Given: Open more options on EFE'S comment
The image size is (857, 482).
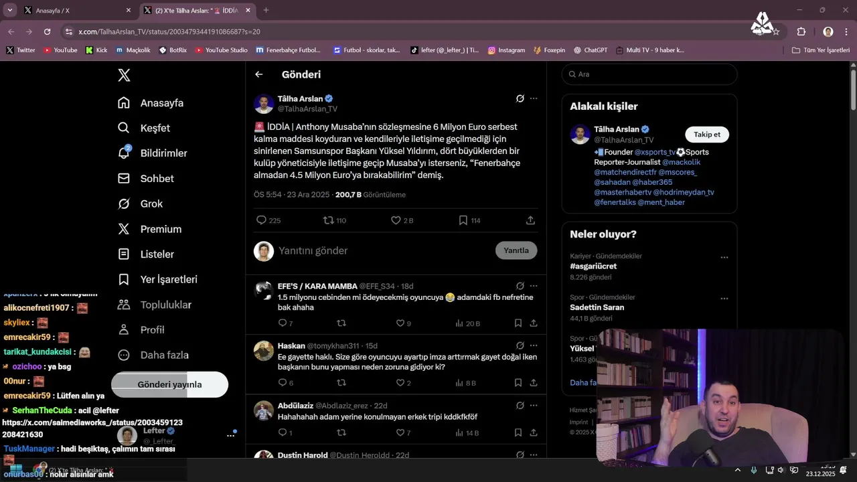Looking at the screenshot, I should (534, 286).
